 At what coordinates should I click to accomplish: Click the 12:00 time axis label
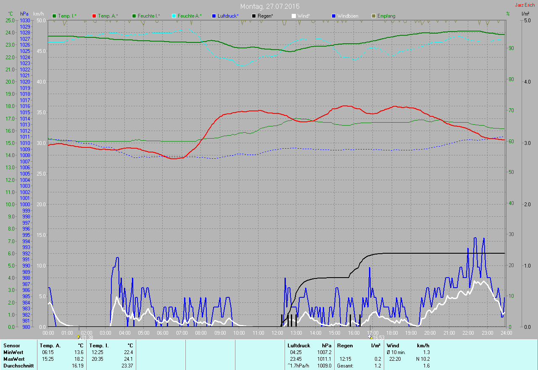tap(277, 333)
